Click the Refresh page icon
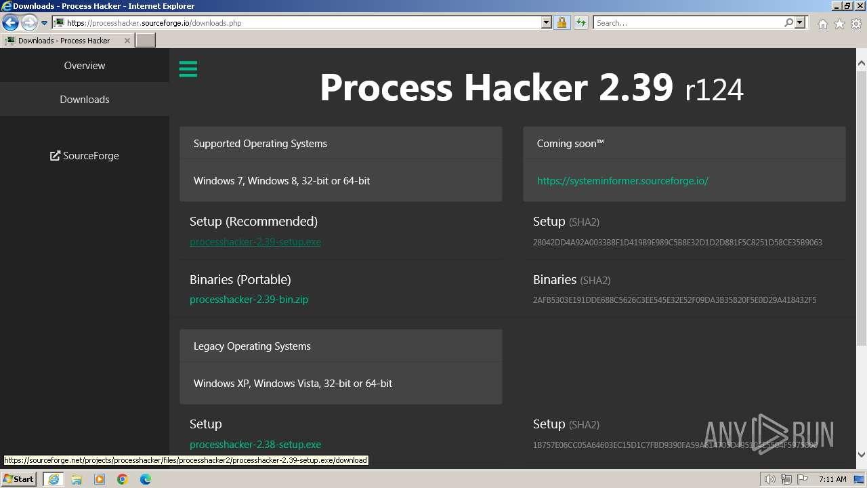Screen dimensions: 867x488 (581, 22)
